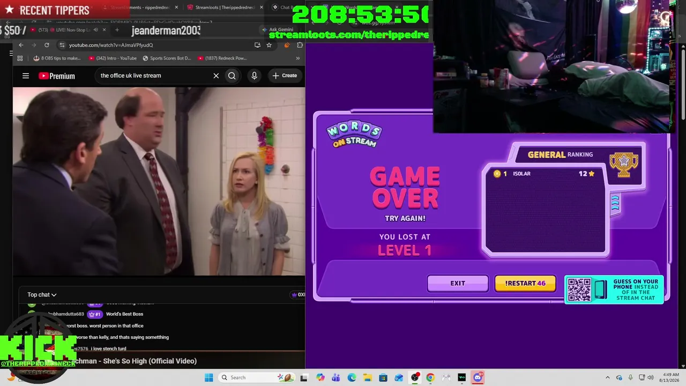The width and height of the screenshot is (686, 386).
Task: Close the 'LIVE! Non-Stop' tab
Action: coord(104,29)
